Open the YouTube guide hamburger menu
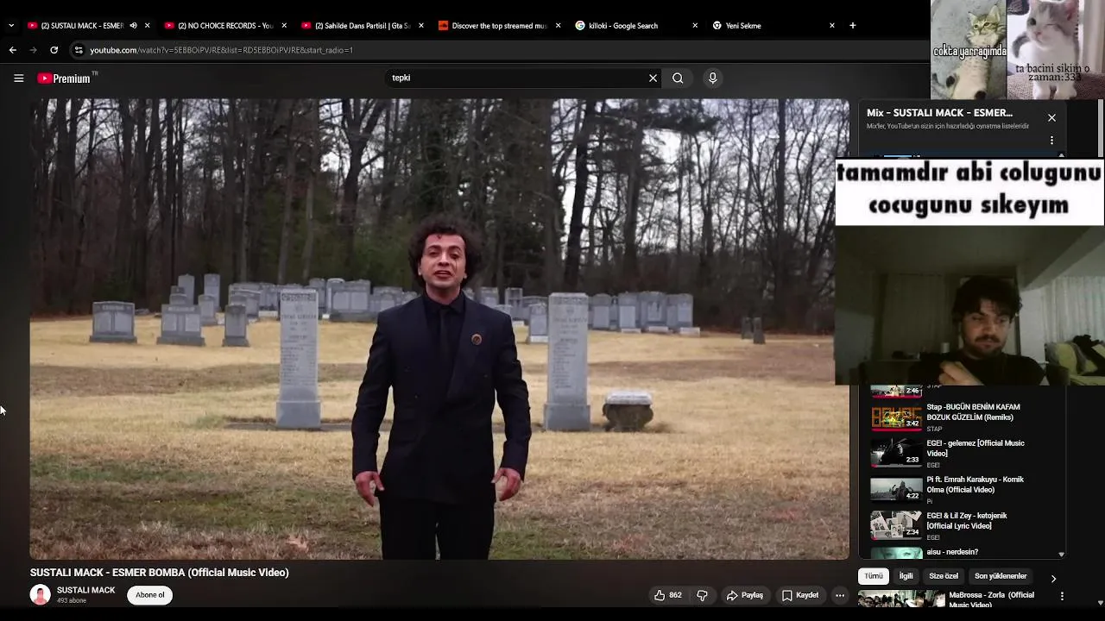 point(18,78)
